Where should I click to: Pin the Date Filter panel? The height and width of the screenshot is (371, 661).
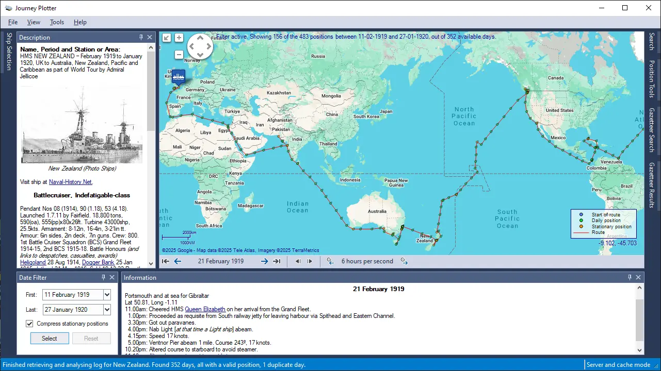104,277
